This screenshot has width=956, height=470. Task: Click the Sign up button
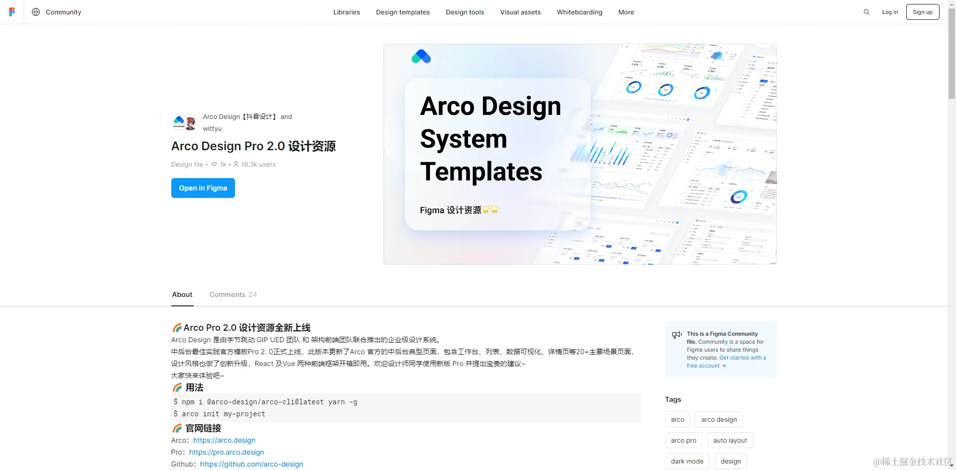tap(923, 12)
